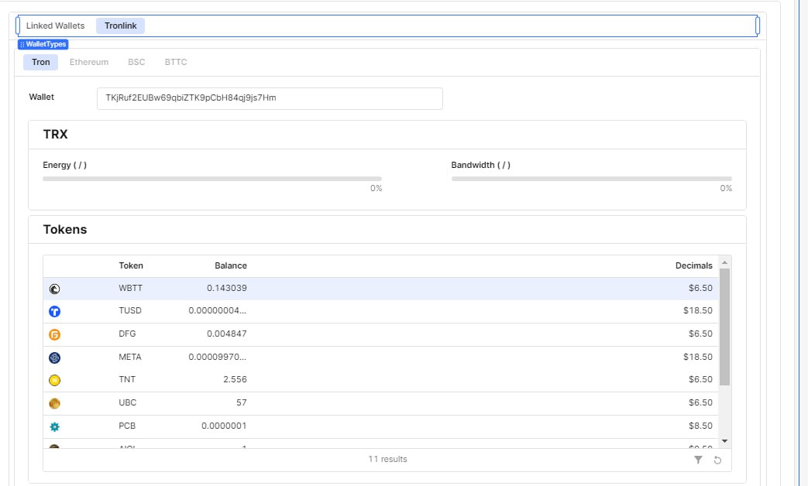Image resolution: width=808 pixels, height=486 pixels.
Task: Click the tokens table scrollbar thumb
Action: point(724,327)
